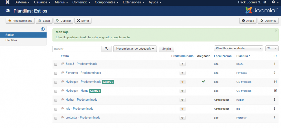Check the protostar - Predeterminada row checkbox
281x128 pixels.
(x=55, y=118)
